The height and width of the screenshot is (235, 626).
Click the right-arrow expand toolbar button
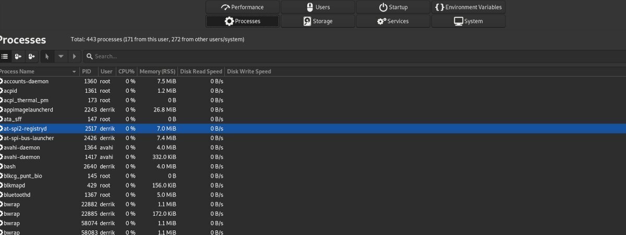[x=75, y=56]
